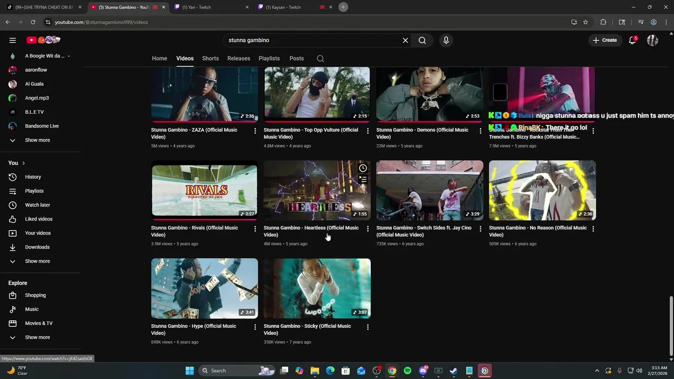This screenshot has width=674, height=379.
Task: Click the Chrome address bar URL
Action: [x=102, y=22]
